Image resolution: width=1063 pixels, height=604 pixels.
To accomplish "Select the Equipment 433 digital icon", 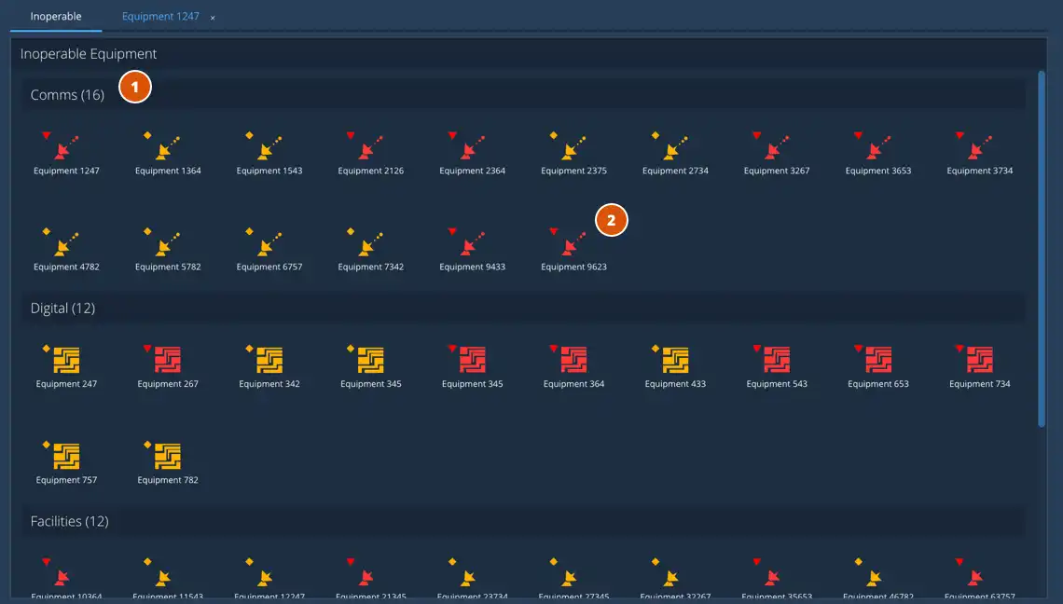I will (x=675, y=359).
